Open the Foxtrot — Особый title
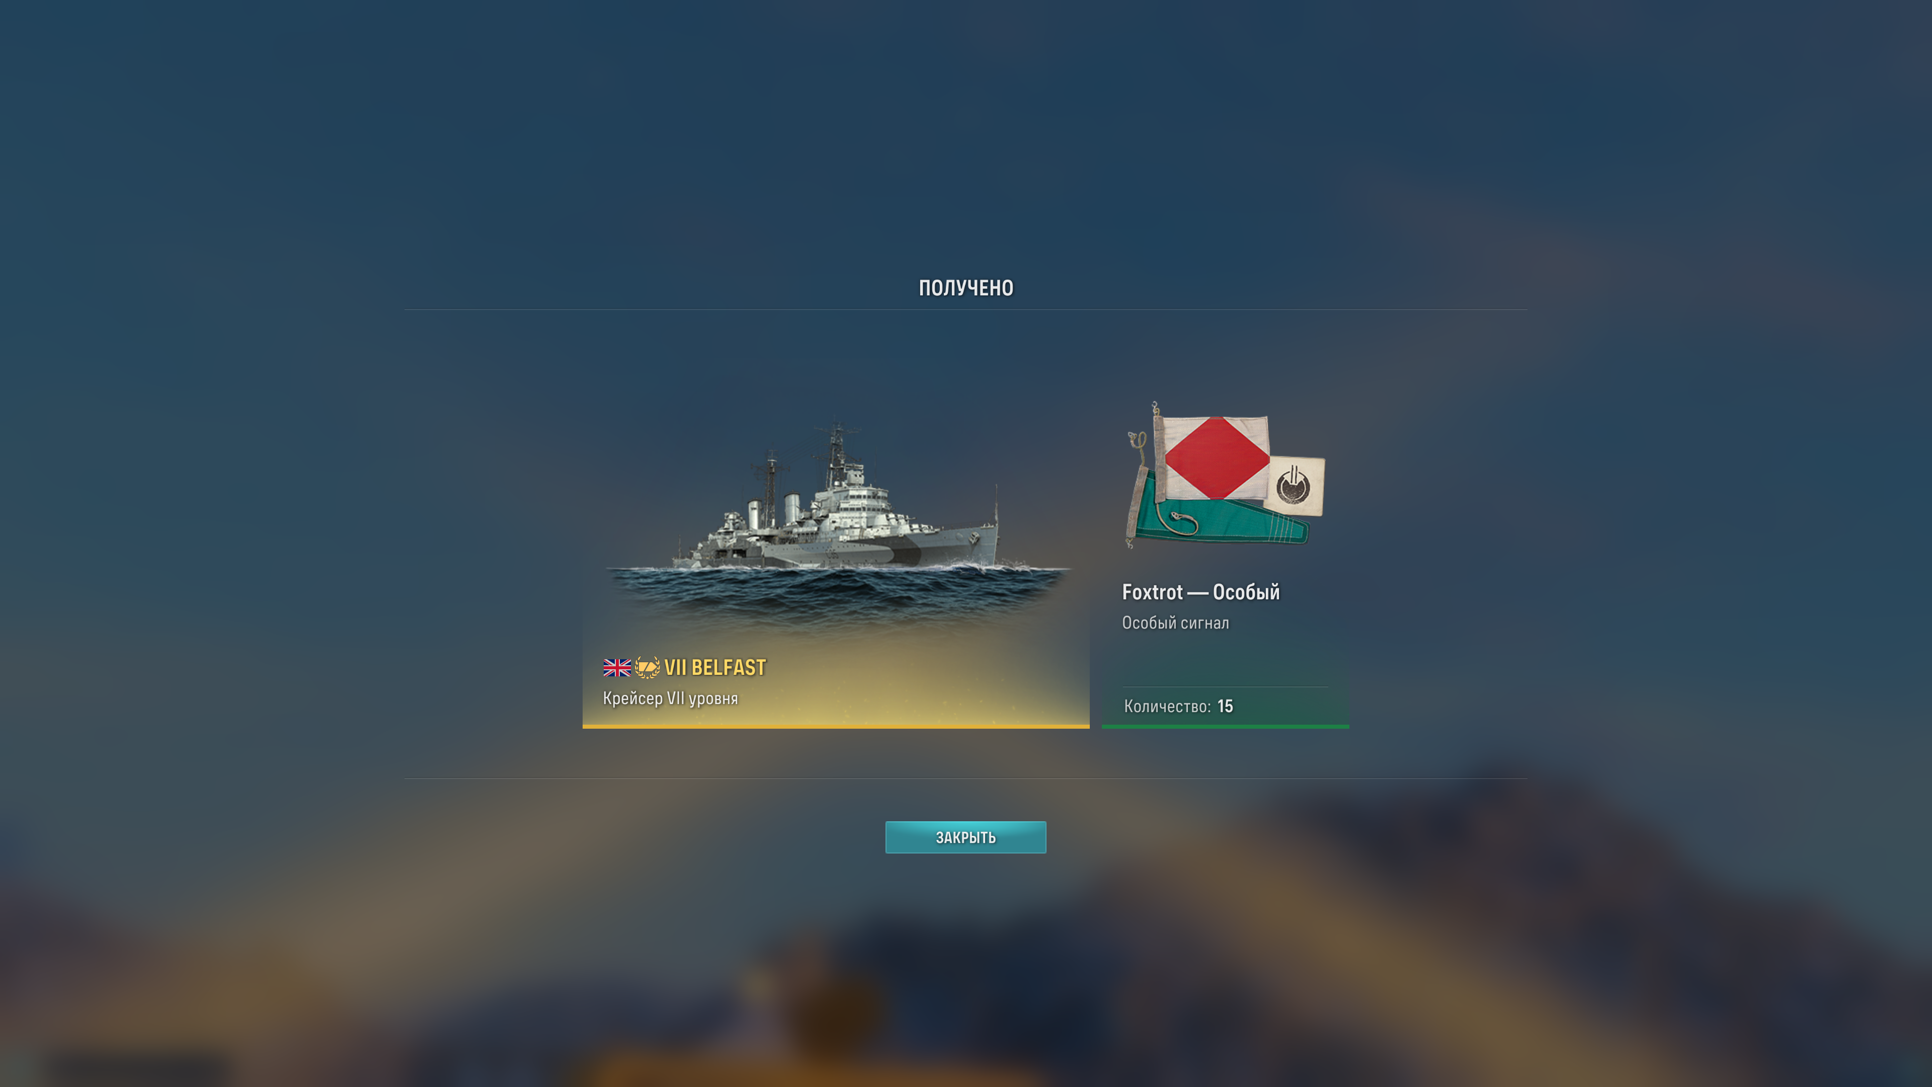Screen dimensions: 1932x1087 [x=1200, y=592]
